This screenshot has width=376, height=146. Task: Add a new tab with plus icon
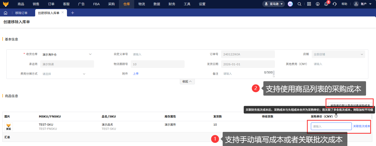click(x=73, y=13)
